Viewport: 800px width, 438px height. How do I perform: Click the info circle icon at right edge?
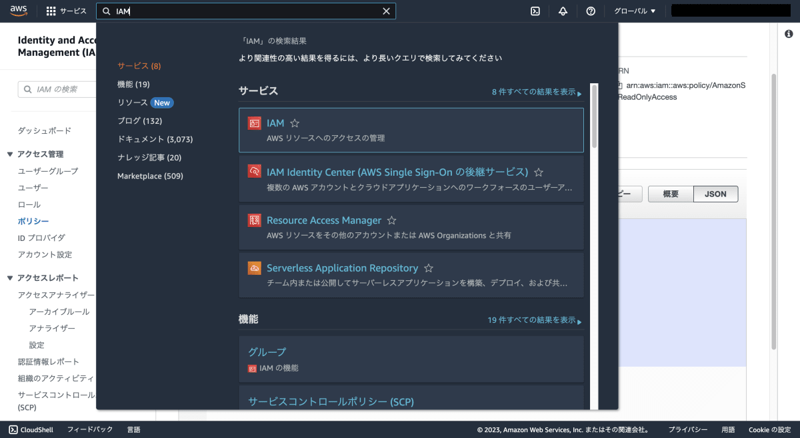click(789, 34)
